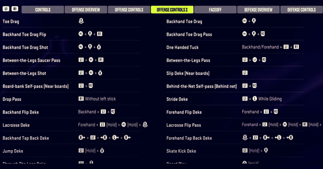Select the Skate Kick Deke entry
This screenshot has height=169, width=323.
(181, 151)
